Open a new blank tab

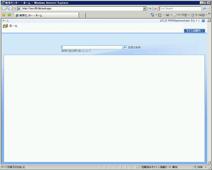pyautogui.click(x=82, y=15)
